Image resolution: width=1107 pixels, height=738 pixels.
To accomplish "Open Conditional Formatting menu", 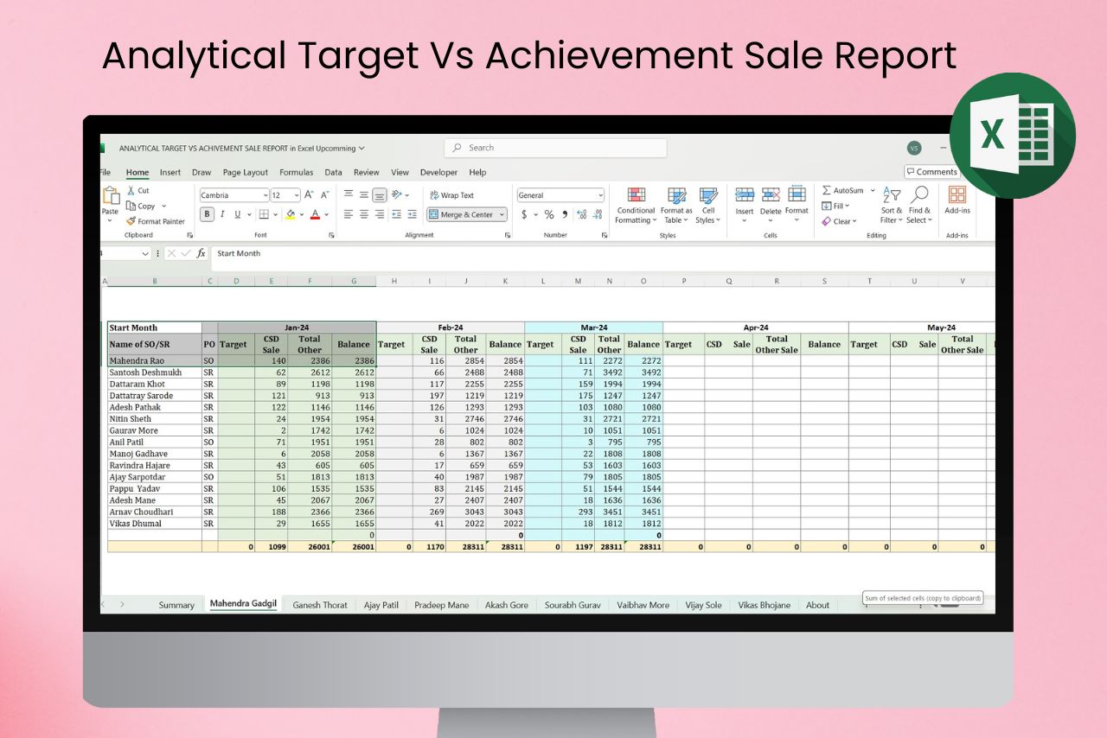I will click(636, 206).
